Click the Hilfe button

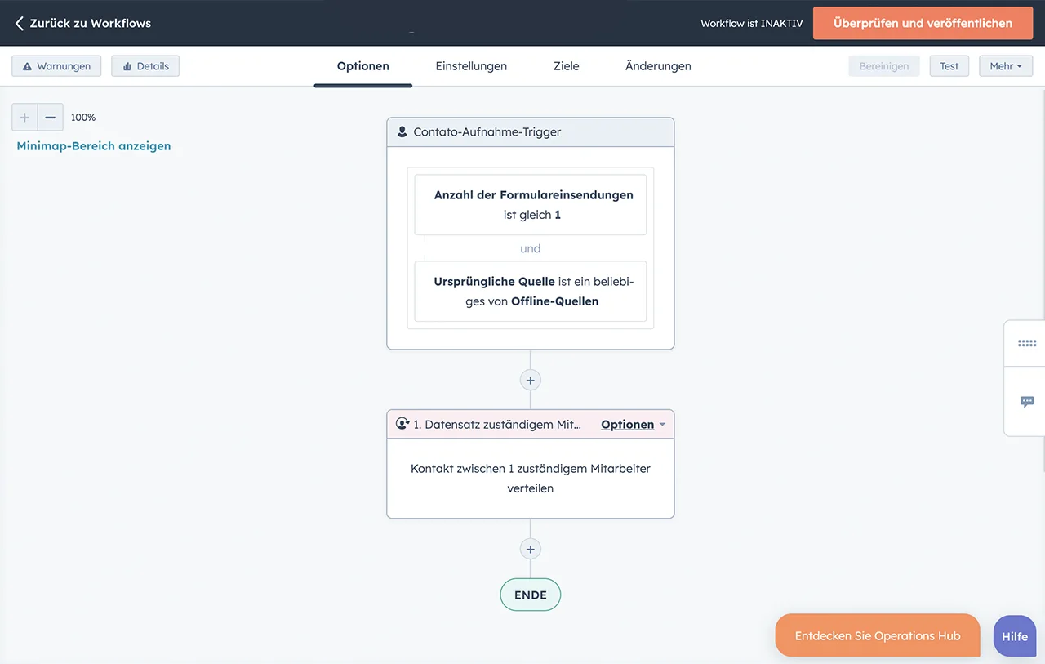(x=1015, y=636)
